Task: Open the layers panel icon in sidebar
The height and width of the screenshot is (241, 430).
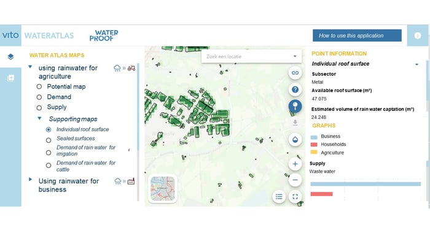Action: tap(10, 56)
